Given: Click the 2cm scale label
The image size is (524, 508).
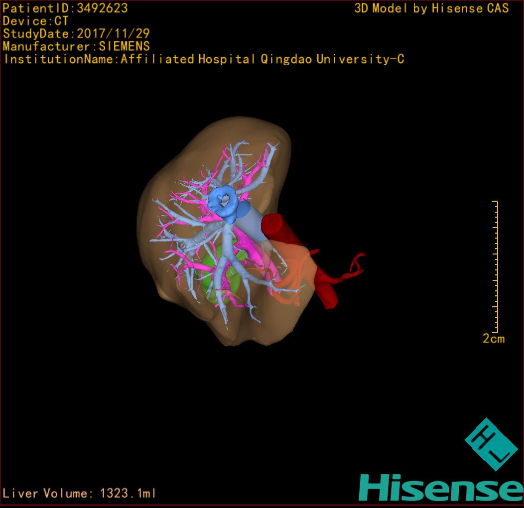Looking at the screenshot, I should (x=493, y=339).
